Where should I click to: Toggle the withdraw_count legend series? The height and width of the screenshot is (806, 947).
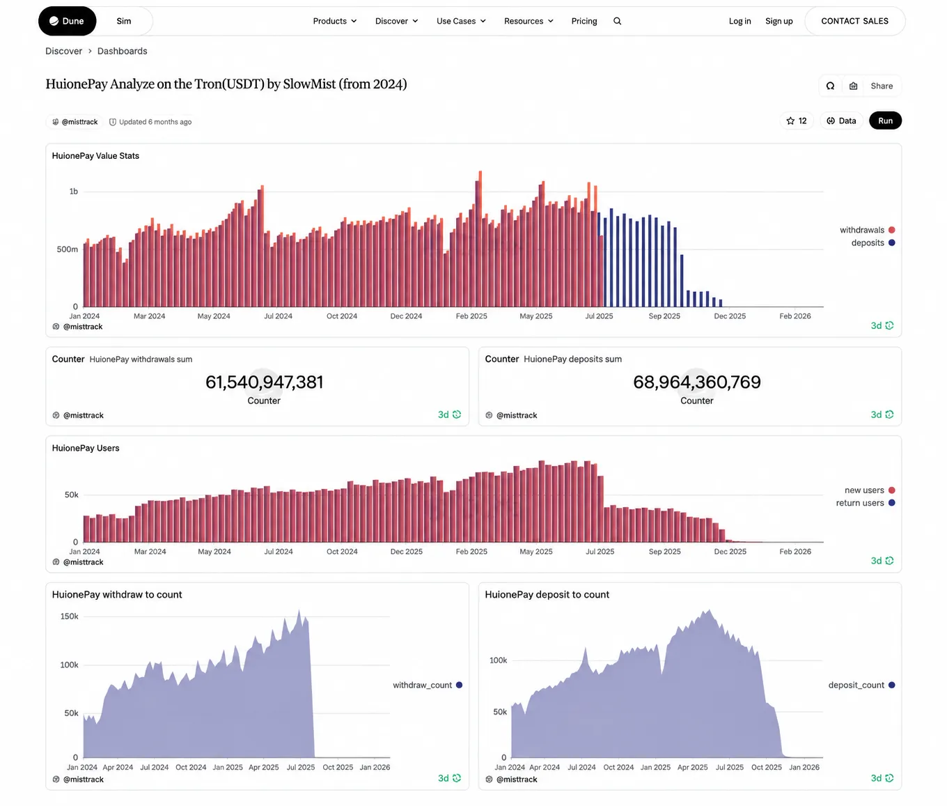pos(428,685)
